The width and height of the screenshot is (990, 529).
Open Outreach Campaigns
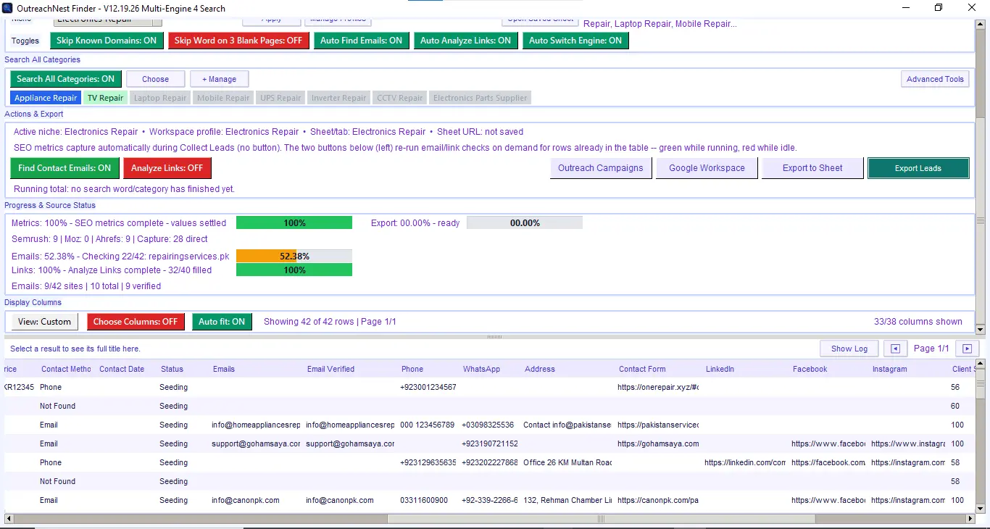600,168
